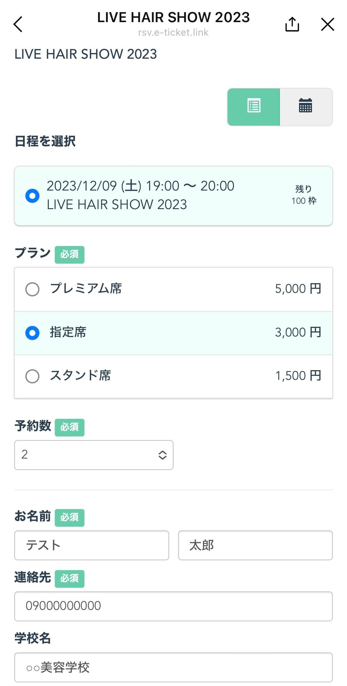
Task: Select the 指定席 plan radio button
Action: tap(32, 333)
